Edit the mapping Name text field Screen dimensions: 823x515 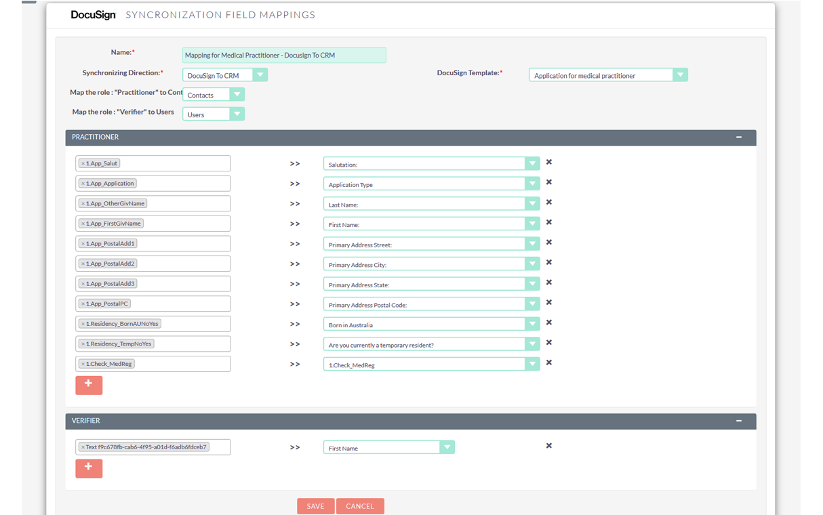[284, 56]
